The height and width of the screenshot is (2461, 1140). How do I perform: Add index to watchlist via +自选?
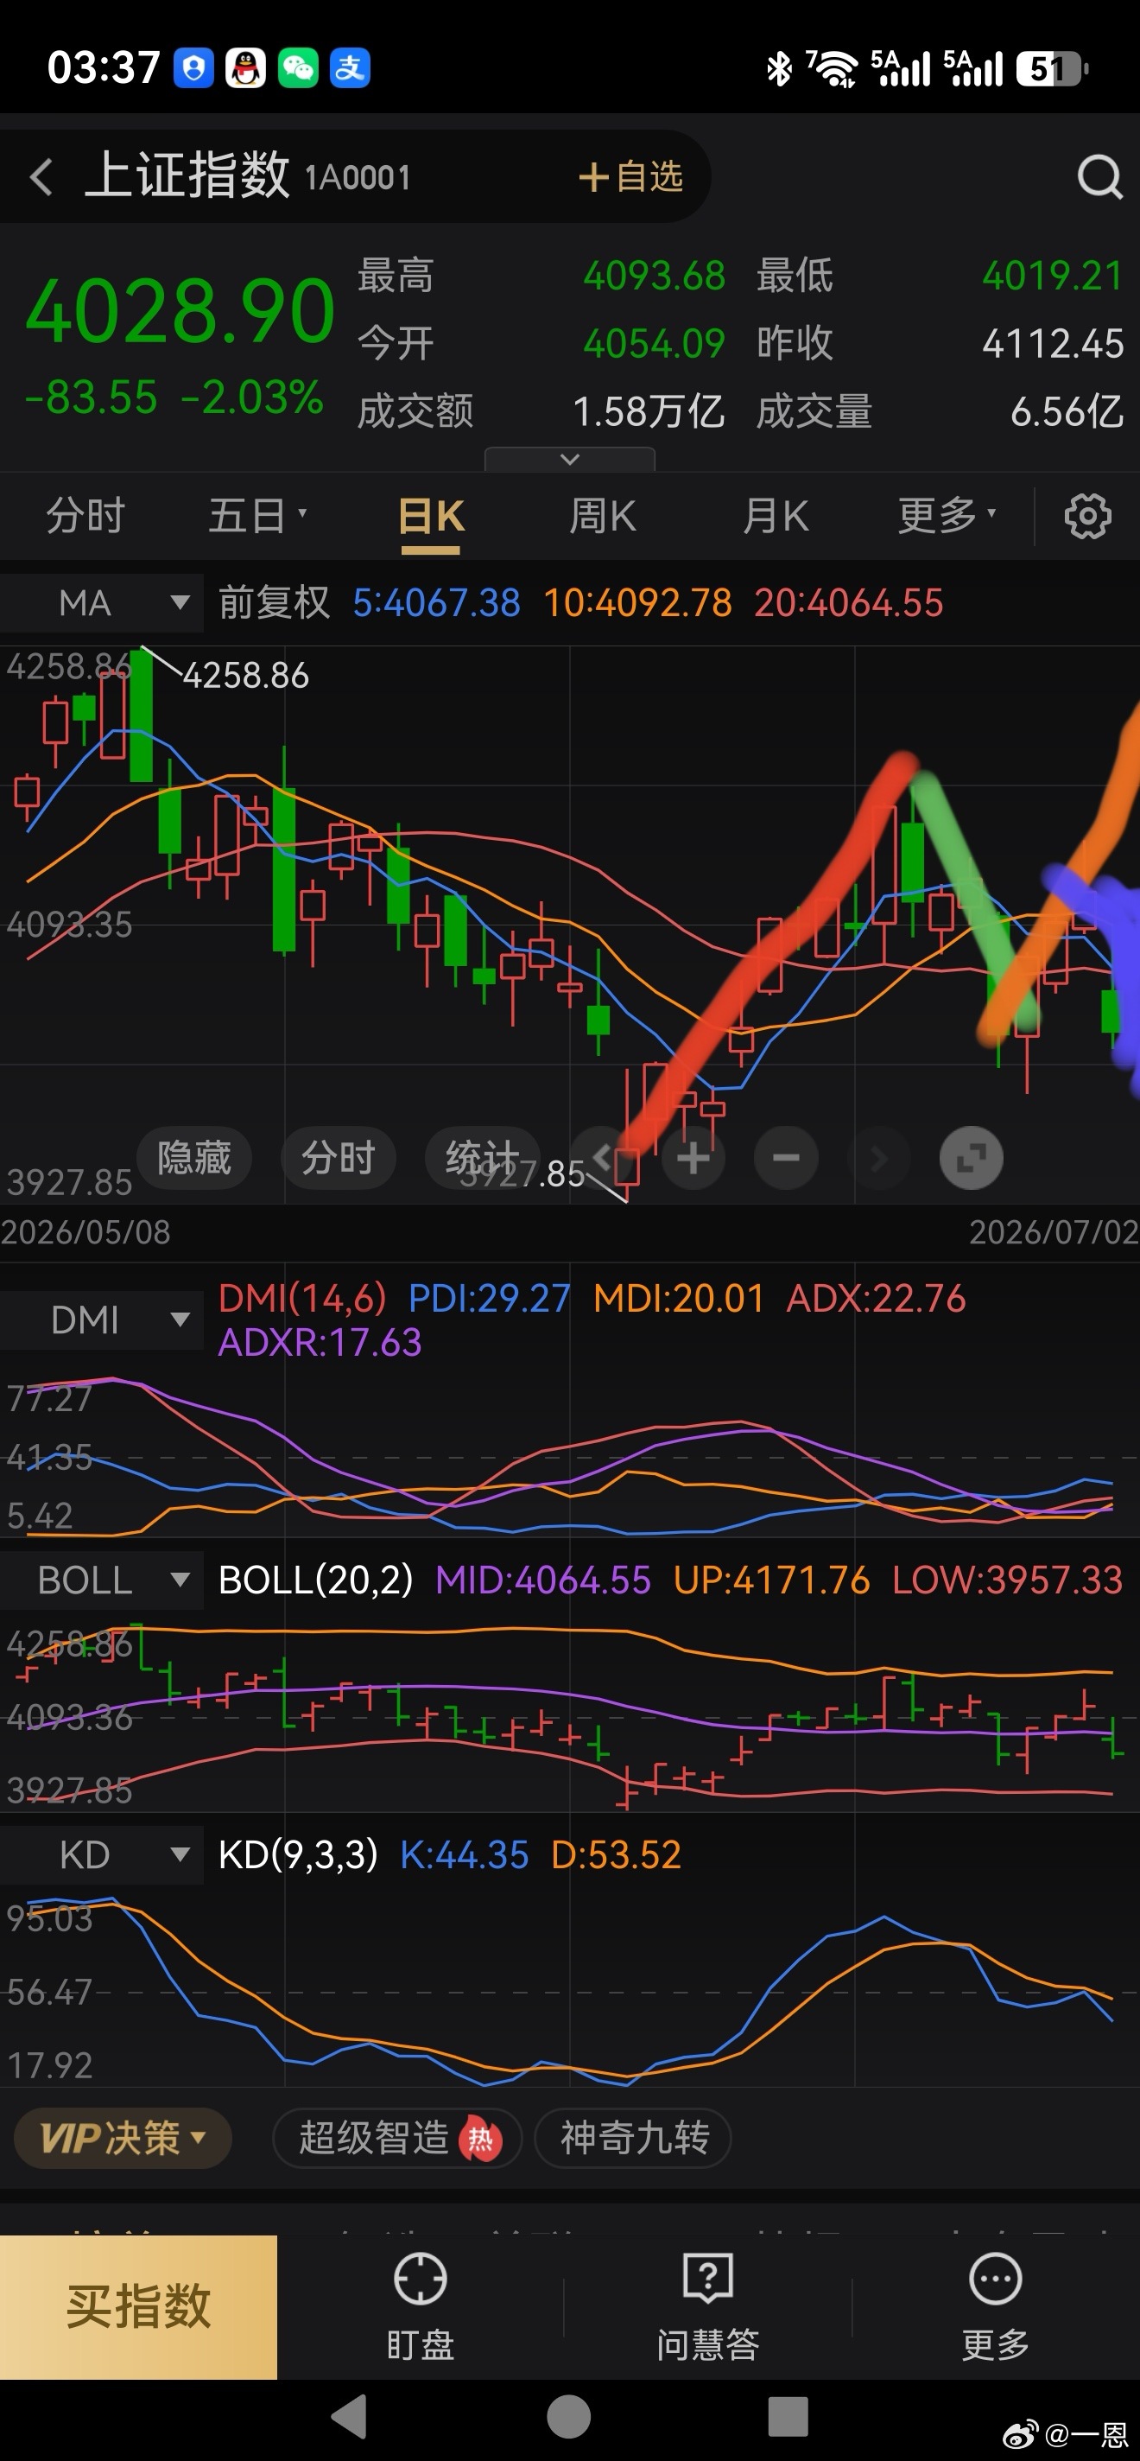630,177
